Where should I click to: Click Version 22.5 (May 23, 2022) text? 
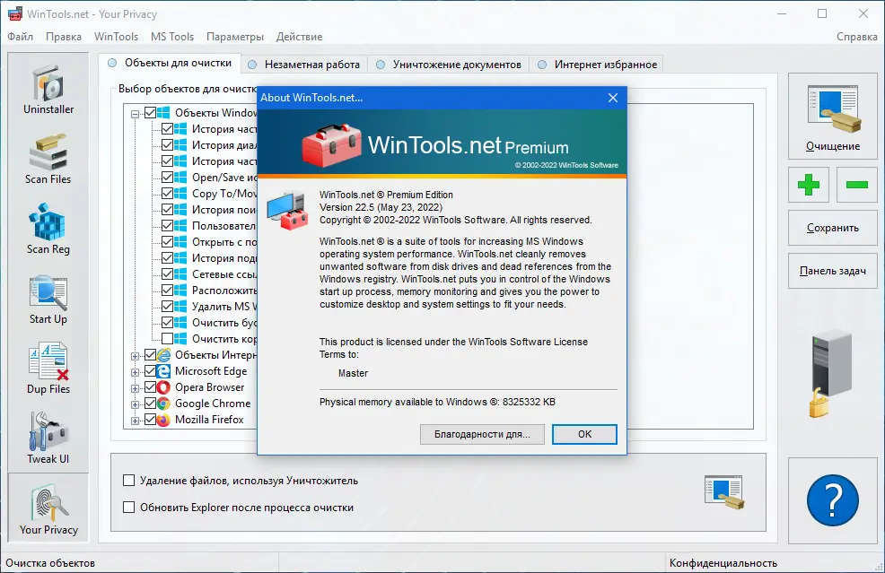click(381, 207)
